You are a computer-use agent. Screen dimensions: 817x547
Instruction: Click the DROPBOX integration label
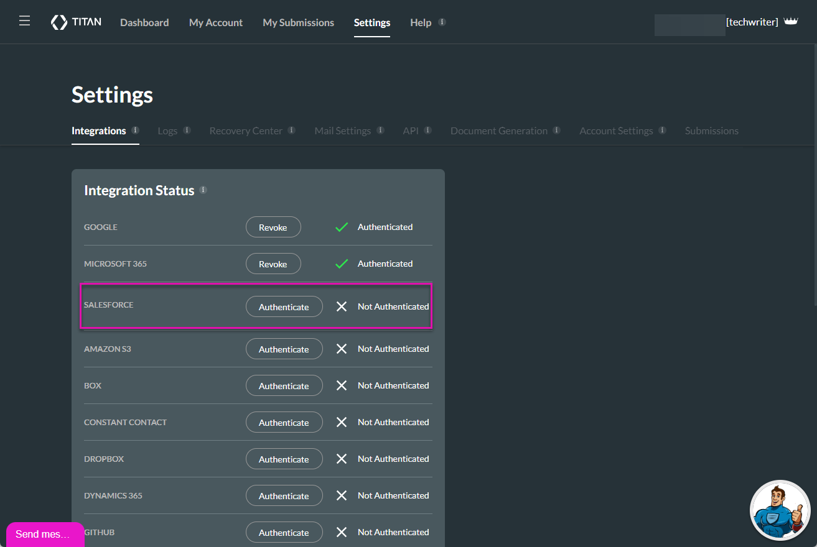[104, 459]
